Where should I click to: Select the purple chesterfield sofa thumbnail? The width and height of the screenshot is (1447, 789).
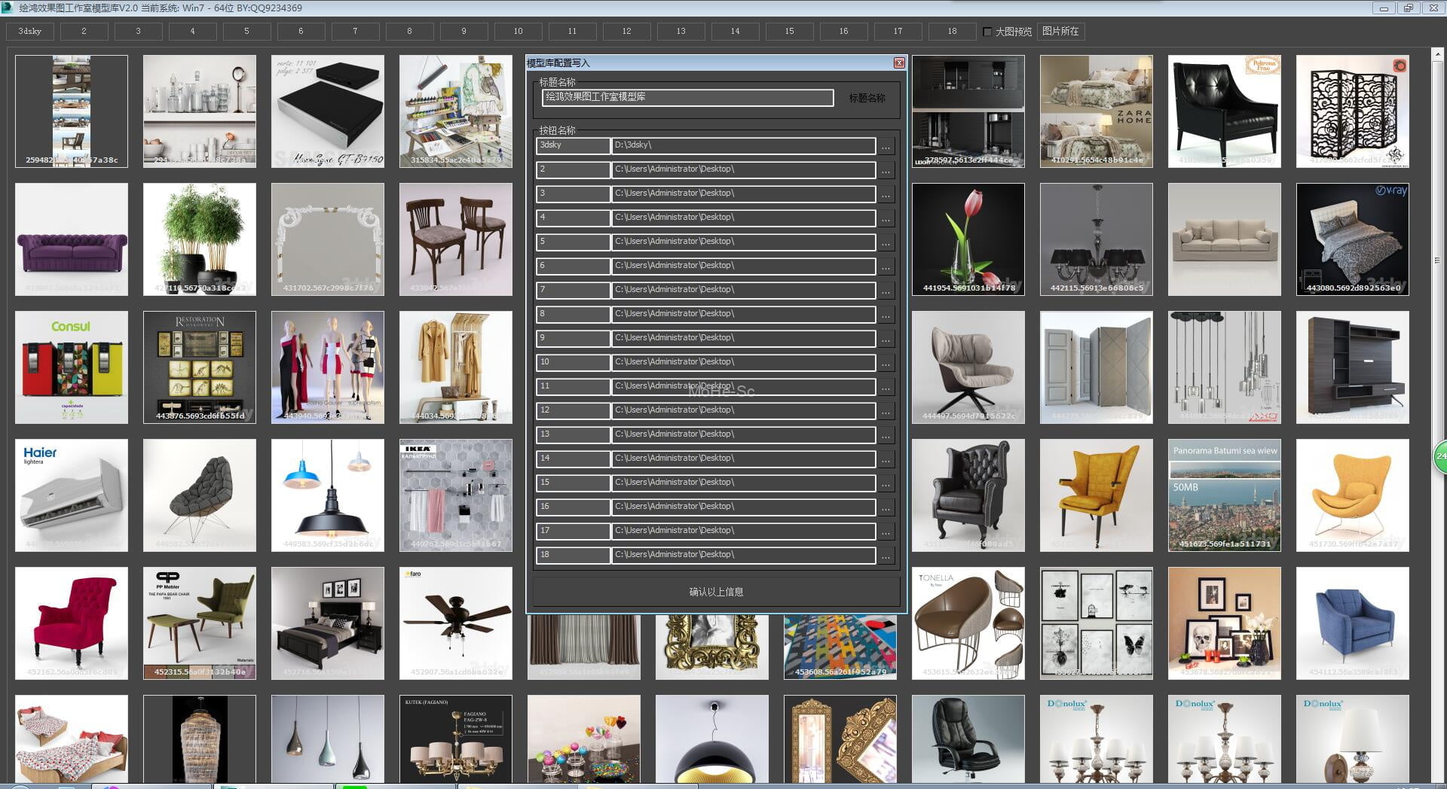[x=72, y=239]
